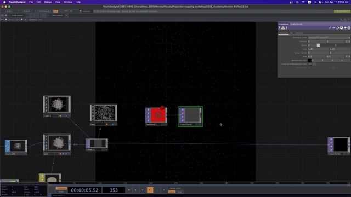This screenshot has height=197, width=351.
Task: Click the Scale Y value field
Action: pyautogui.click(x=340, y=49)
